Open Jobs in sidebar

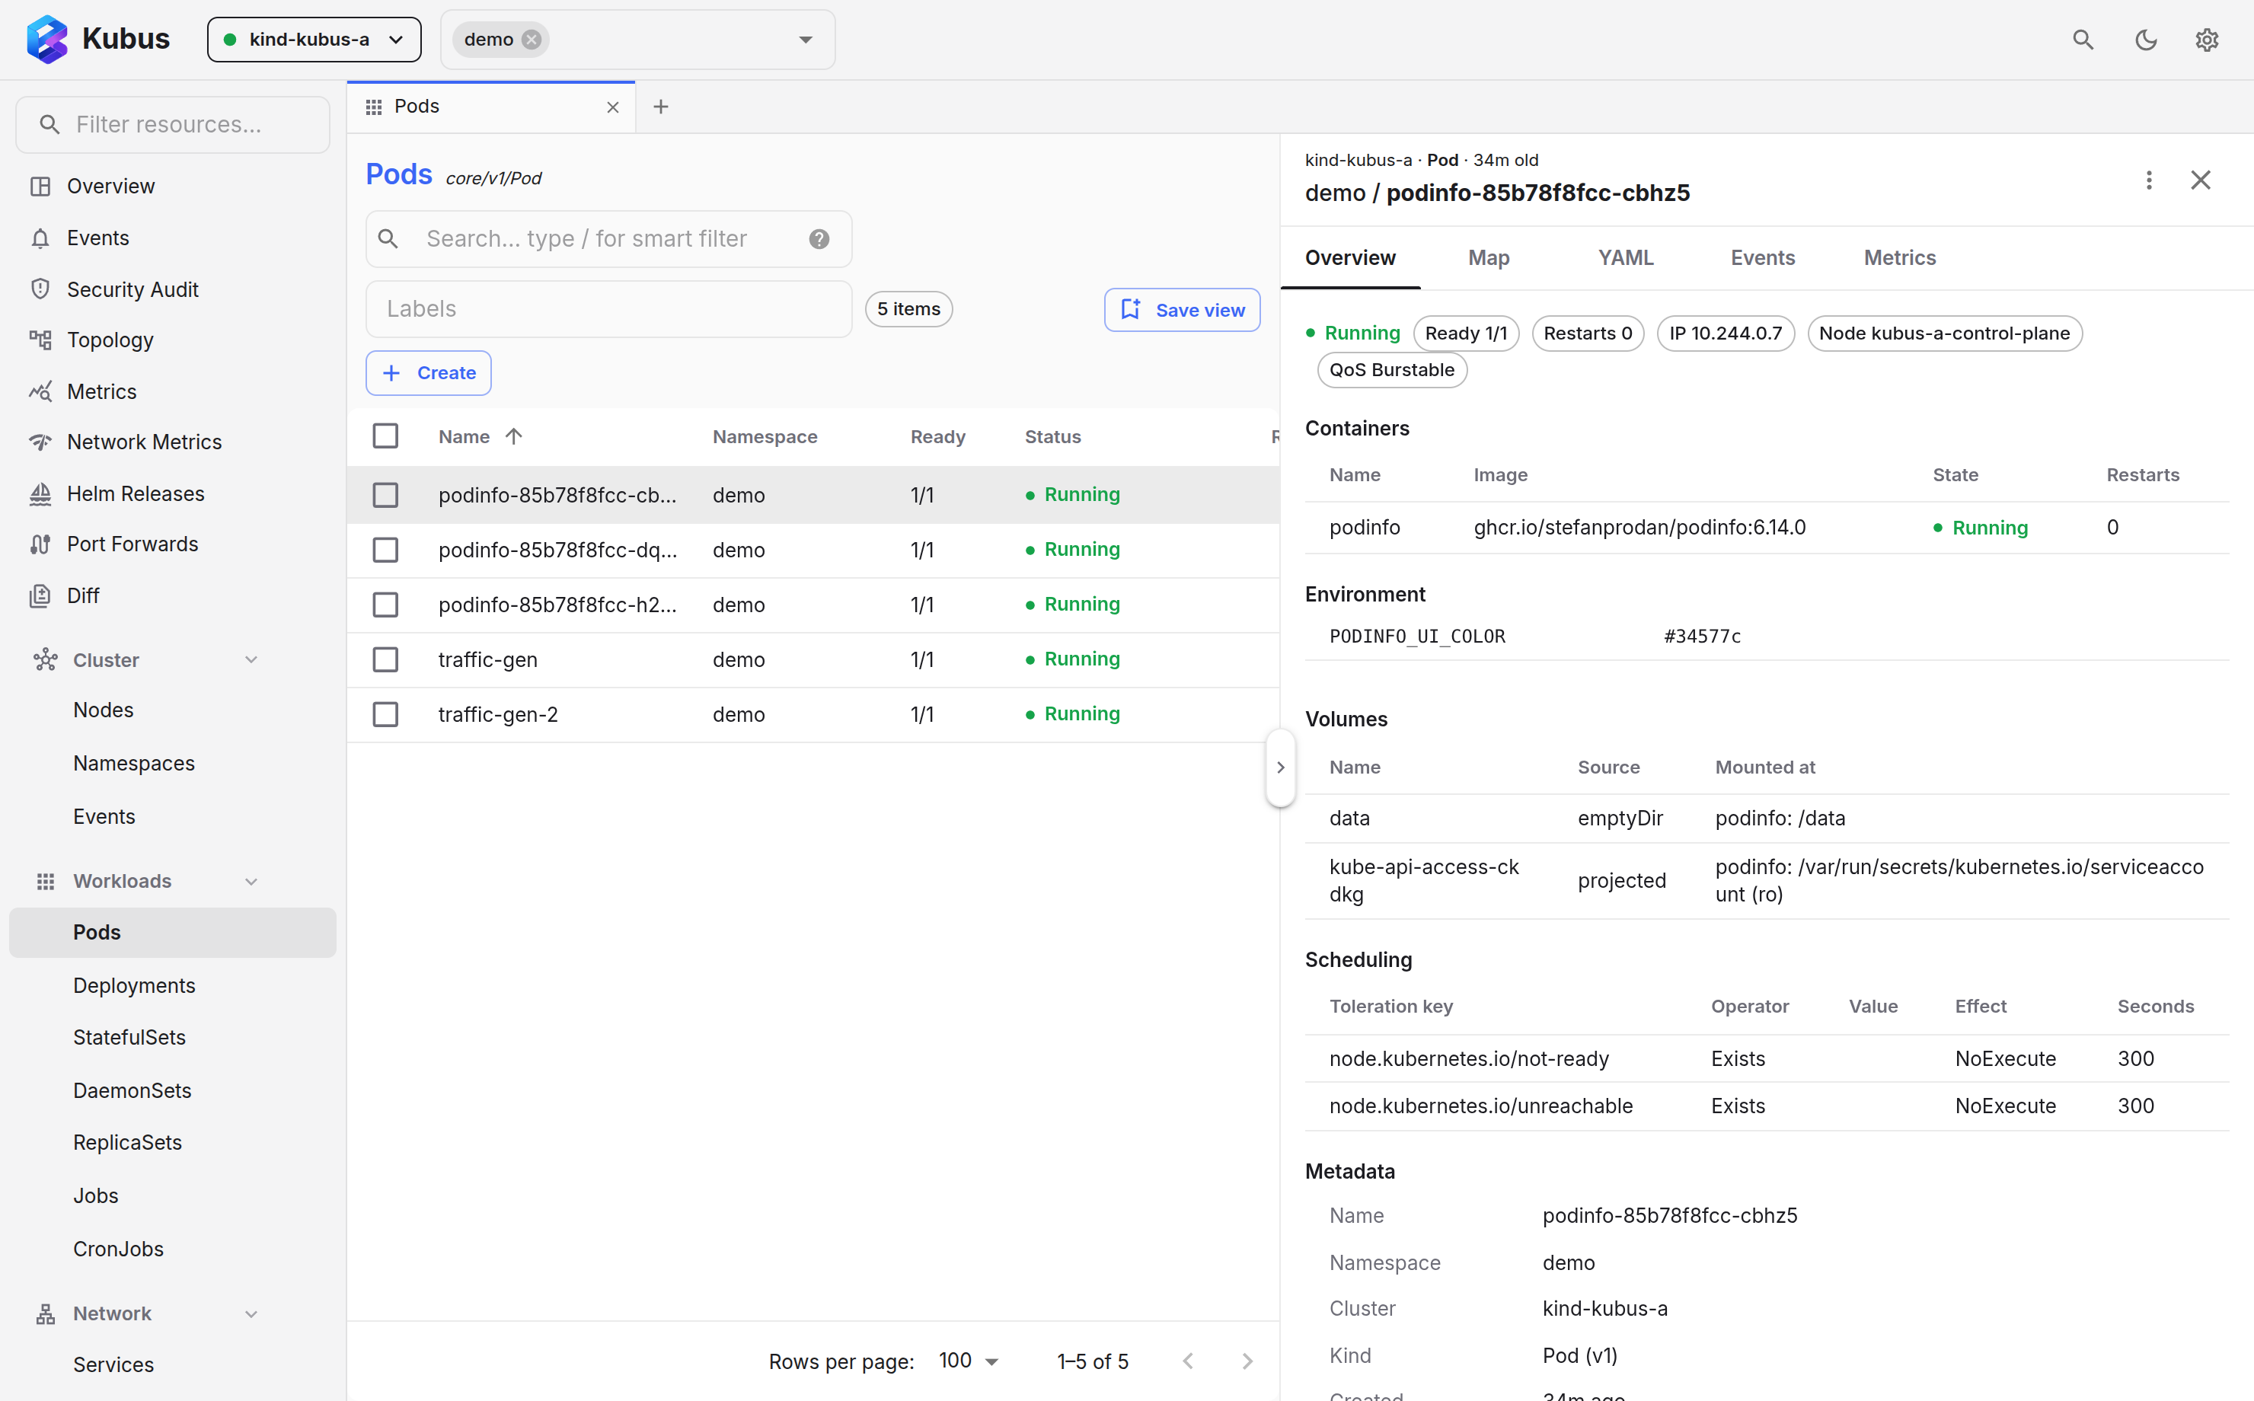172,1195
